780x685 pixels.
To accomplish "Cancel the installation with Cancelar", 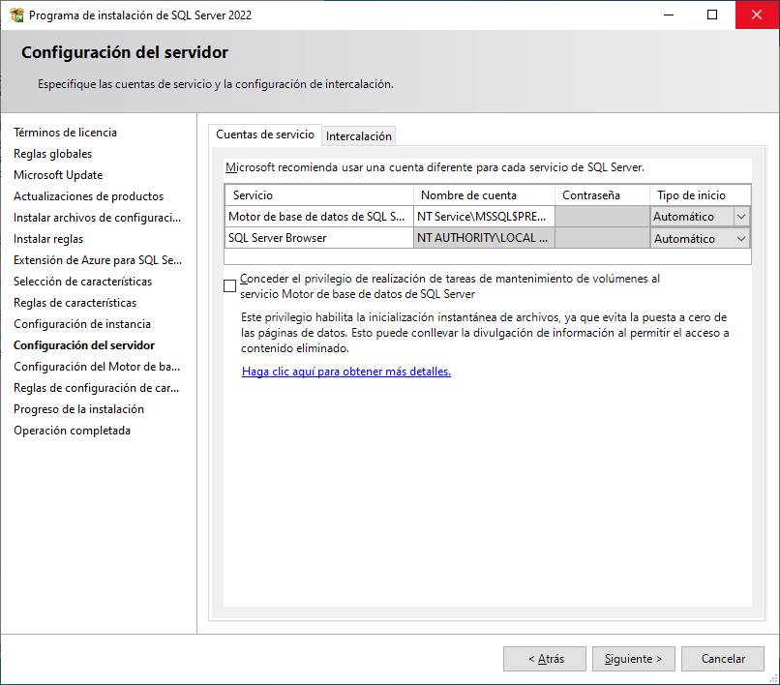I will [x=723, y=659].
